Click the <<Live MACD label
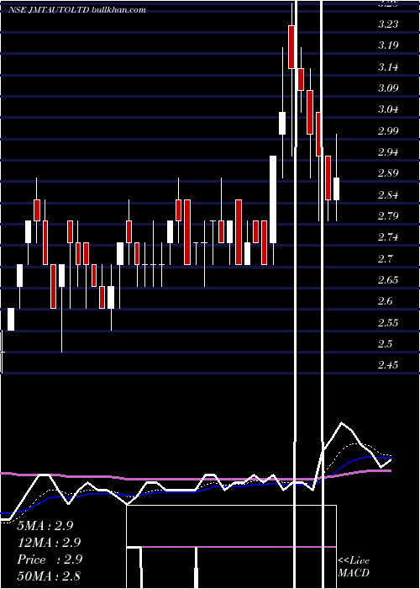This screenshot has height=589, width=420. point(354,567)
